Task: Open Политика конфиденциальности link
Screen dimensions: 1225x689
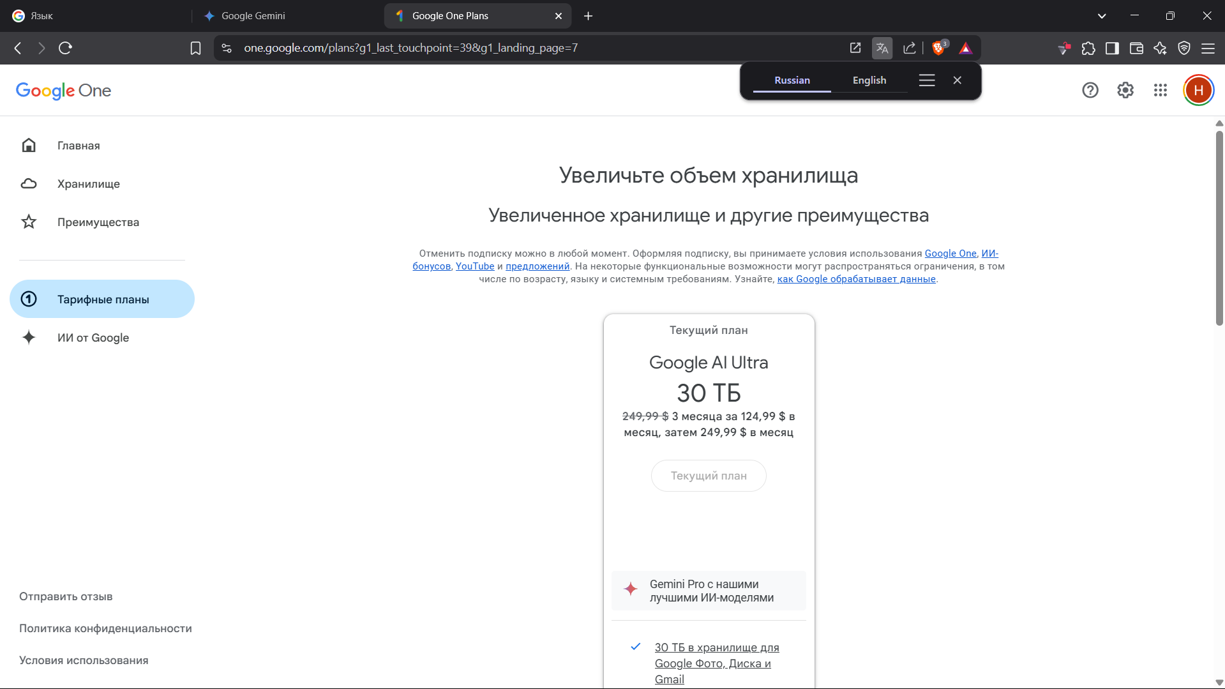Action: (105, 628)
